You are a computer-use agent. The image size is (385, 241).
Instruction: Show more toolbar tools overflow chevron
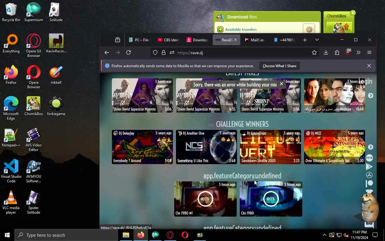[x=358, y=52]
